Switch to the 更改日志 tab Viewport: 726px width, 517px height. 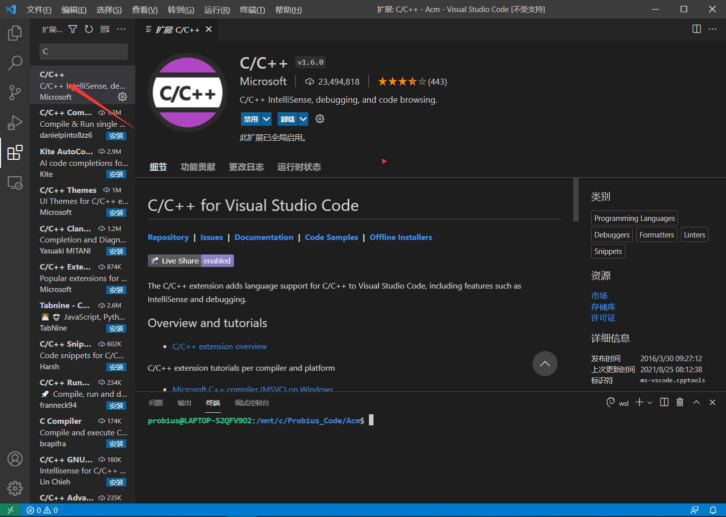246,167
